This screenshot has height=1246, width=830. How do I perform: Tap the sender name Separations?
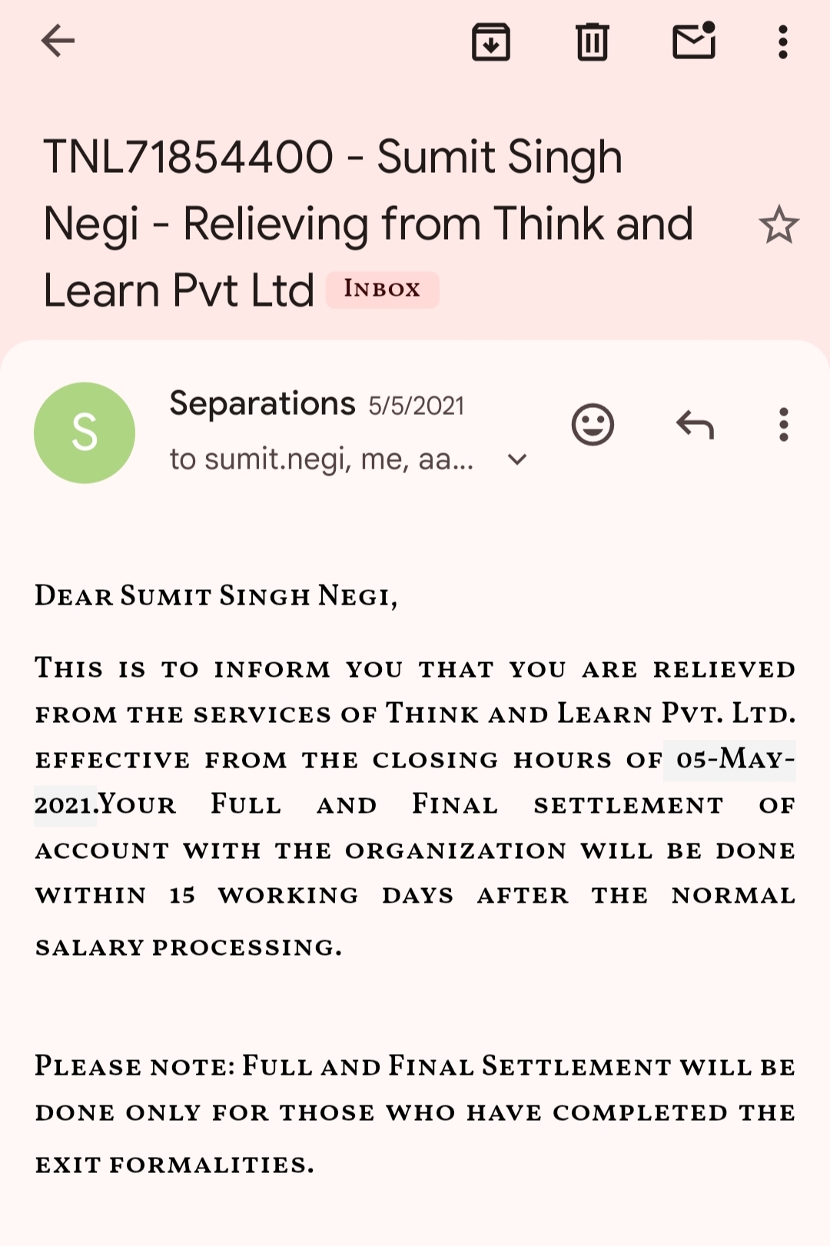pyautogui.click(x=262, y=404)
